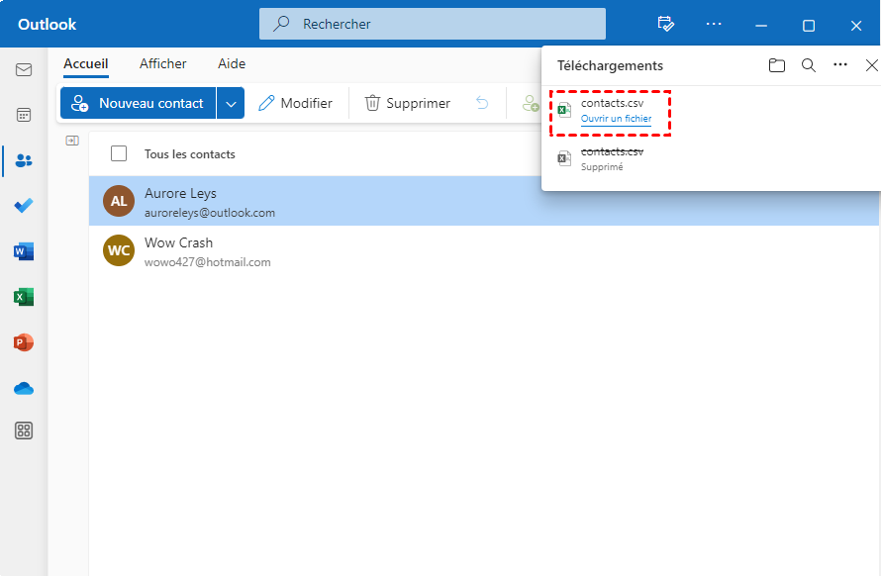Click the Modifier button
Screen dimensions: 881x576
[296, 103]
